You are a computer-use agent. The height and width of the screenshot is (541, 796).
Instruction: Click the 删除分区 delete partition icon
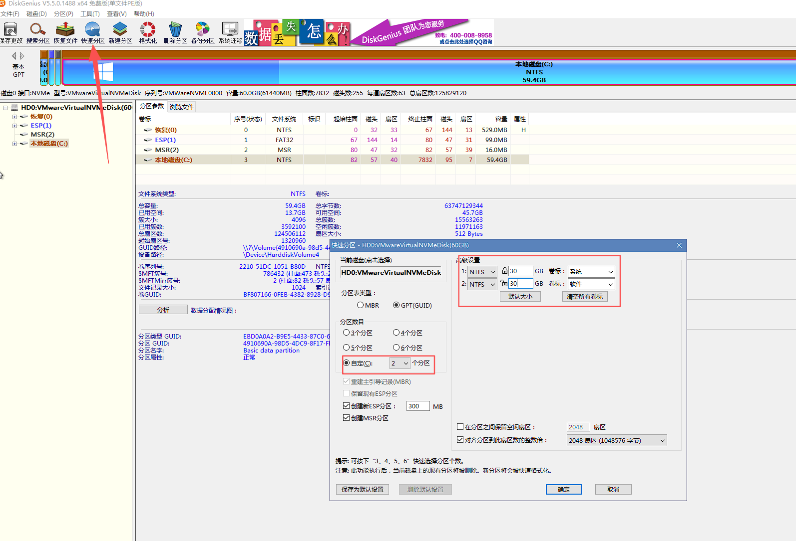click(x=175, y=32)
